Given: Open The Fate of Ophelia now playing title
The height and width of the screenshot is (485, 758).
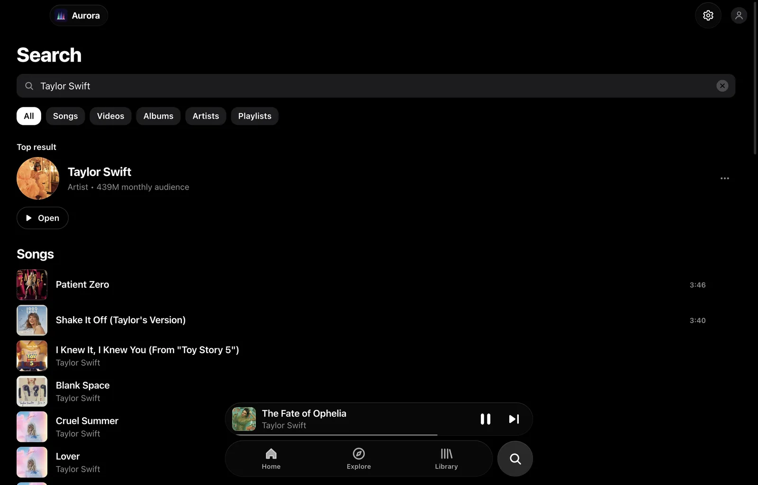Looking at the screenshot, I should (x=304, y=413).
